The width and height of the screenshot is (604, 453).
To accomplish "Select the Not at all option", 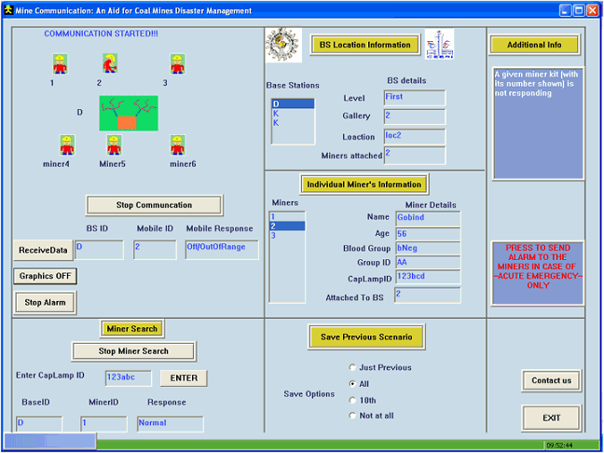I will [352, 415].
